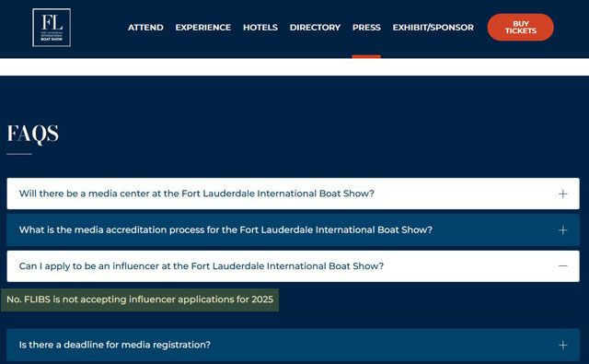Click the underline below FAQS heading
Image resolution: width=589 pixels, height=364 pixels.
[19, 154]
